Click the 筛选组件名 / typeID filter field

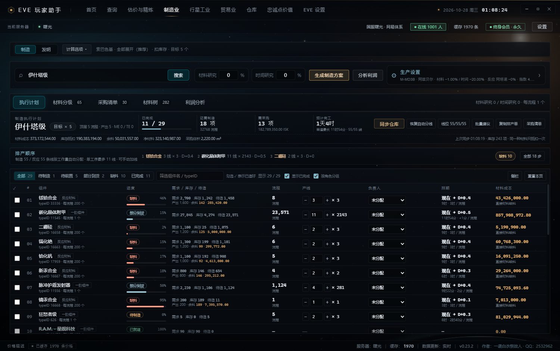click(x=190, y=176)
